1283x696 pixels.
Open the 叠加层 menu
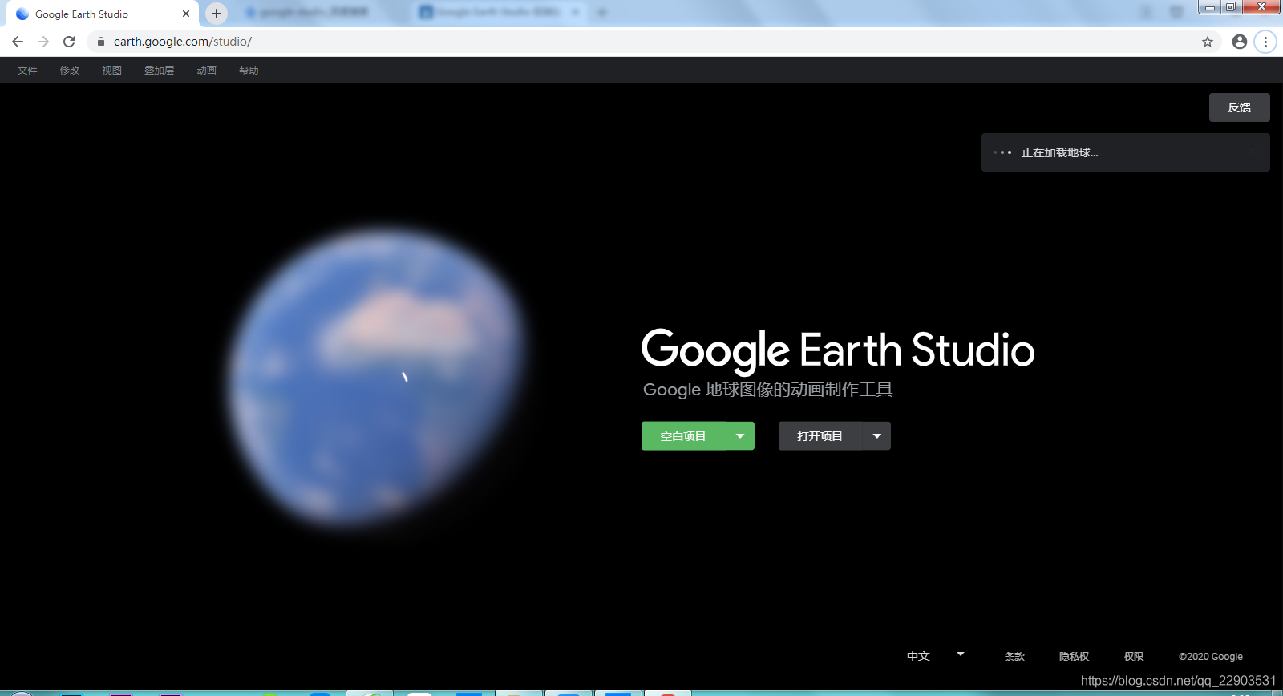click(x=159, y=71)
